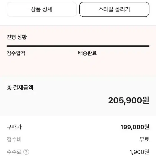156x156 pixels.
Task: Click the divider below the total amount
Action: [x=78, y=115]
